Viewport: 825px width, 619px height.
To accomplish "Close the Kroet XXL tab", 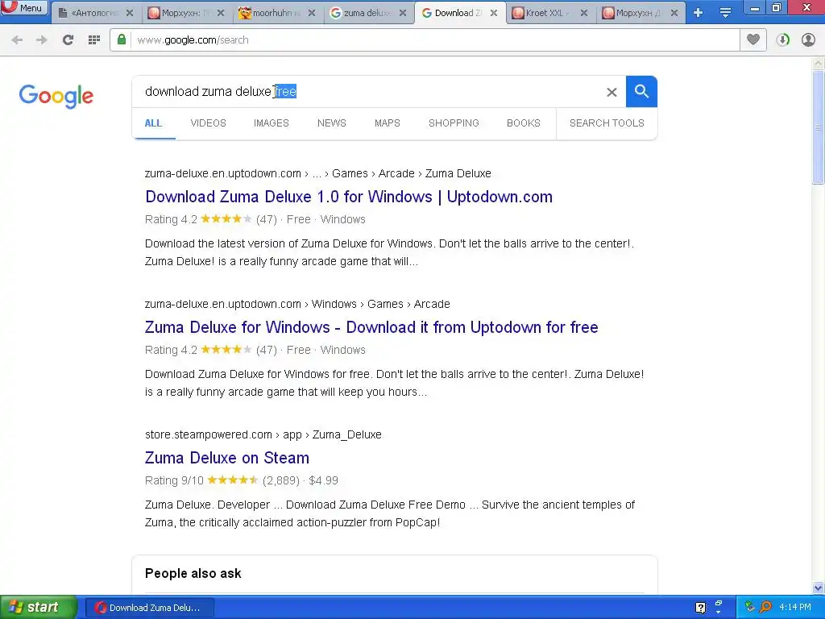I will point(583,13).
